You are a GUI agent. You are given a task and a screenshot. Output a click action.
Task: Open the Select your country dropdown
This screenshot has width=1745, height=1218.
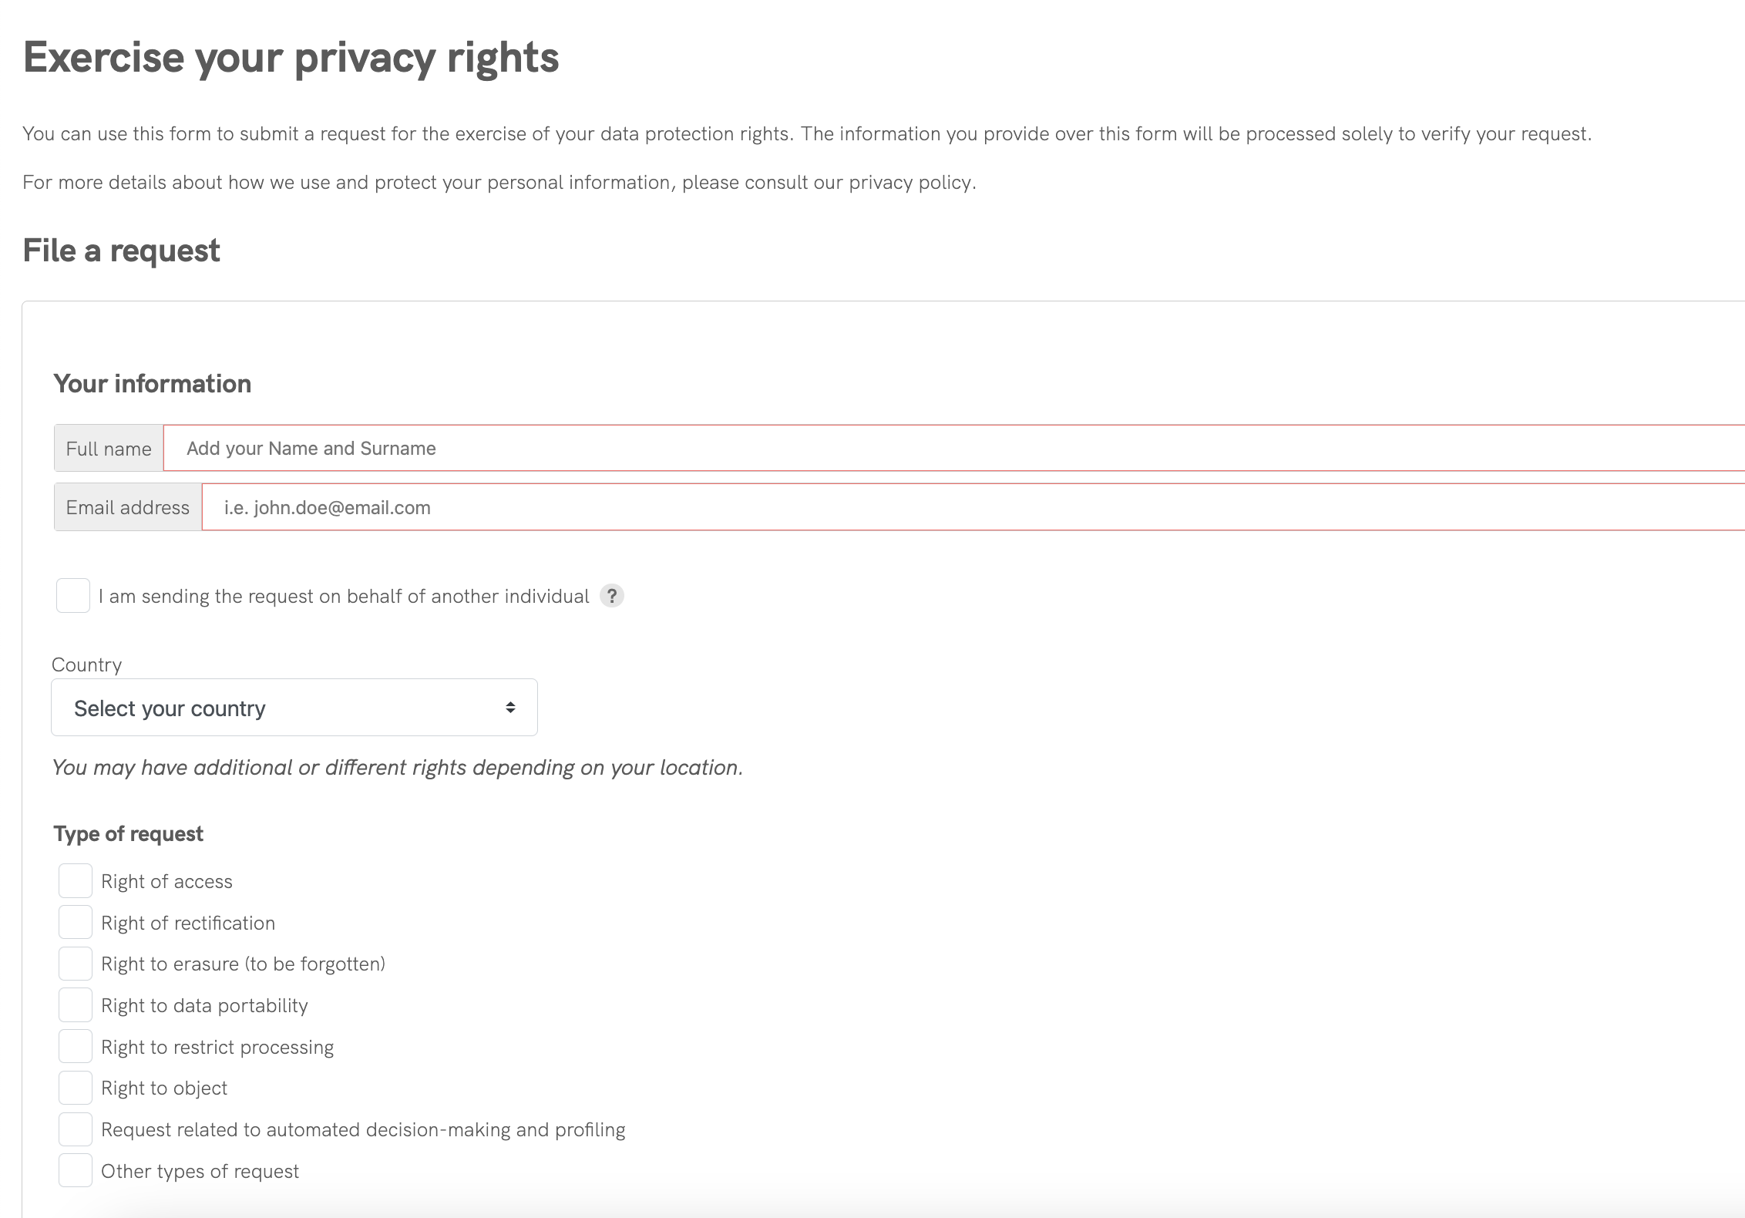[x=294, y=708]
